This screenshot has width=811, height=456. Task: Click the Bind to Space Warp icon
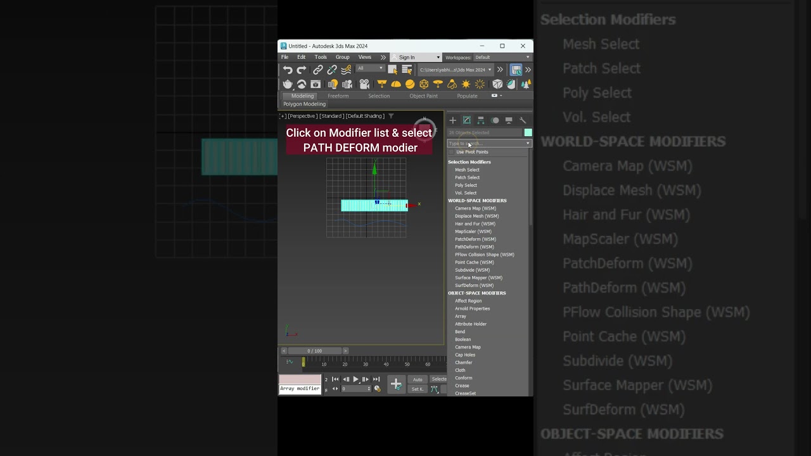[x=346, y=70]
